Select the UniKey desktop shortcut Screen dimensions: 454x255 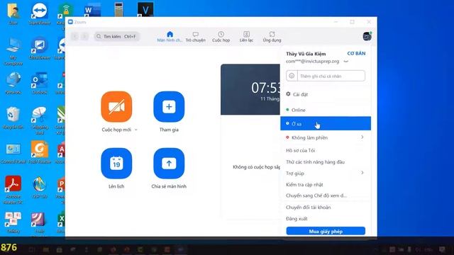click(13, 222)
